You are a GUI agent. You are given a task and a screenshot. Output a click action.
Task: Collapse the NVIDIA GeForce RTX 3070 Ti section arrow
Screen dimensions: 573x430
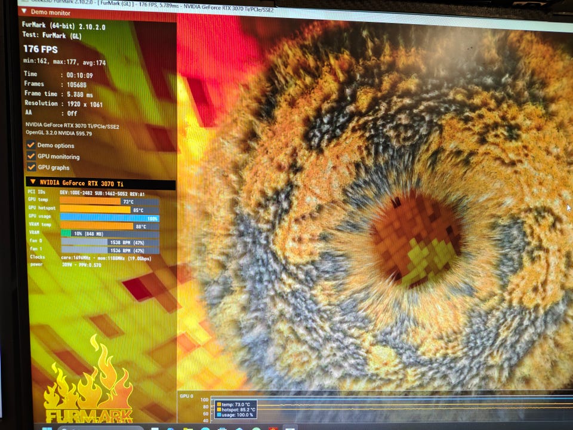32,182
